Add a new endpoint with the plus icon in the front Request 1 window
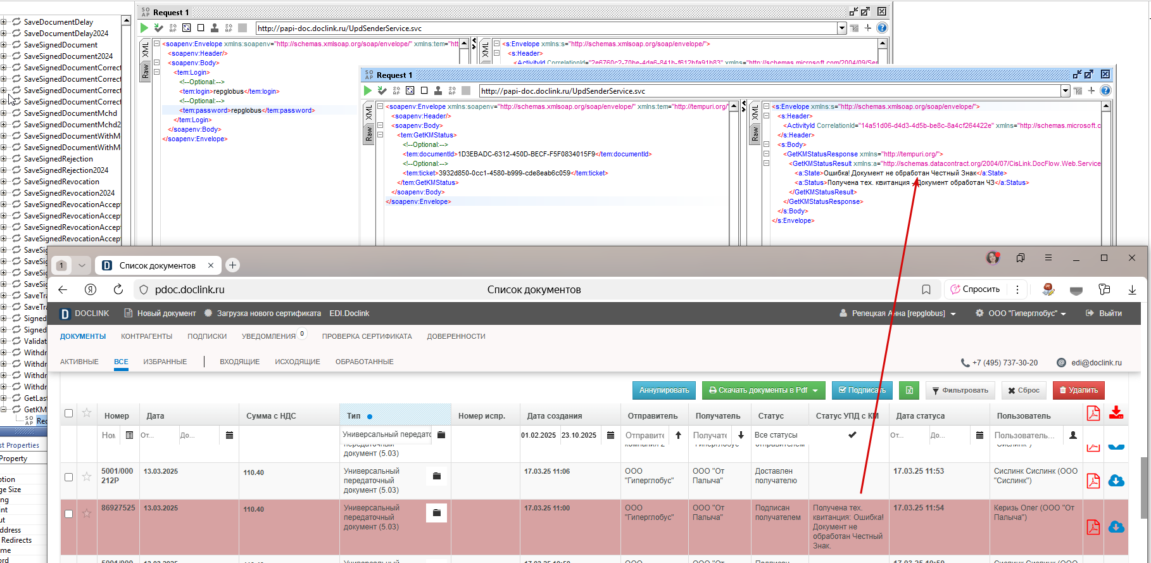Viewport: 1151px width, 563px height. tap(1091, 91)
